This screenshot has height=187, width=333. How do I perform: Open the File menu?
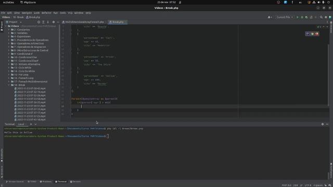[x=3, y=13]
